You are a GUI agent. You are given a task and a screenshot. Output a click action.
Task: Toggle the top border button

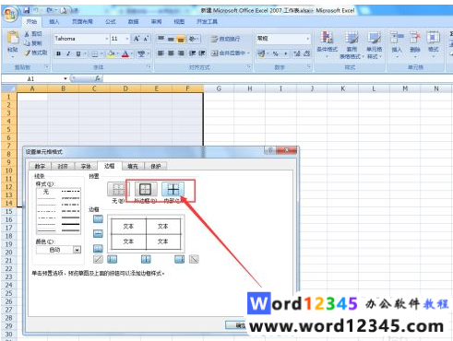pyautogui.click(x=98, y=219)
